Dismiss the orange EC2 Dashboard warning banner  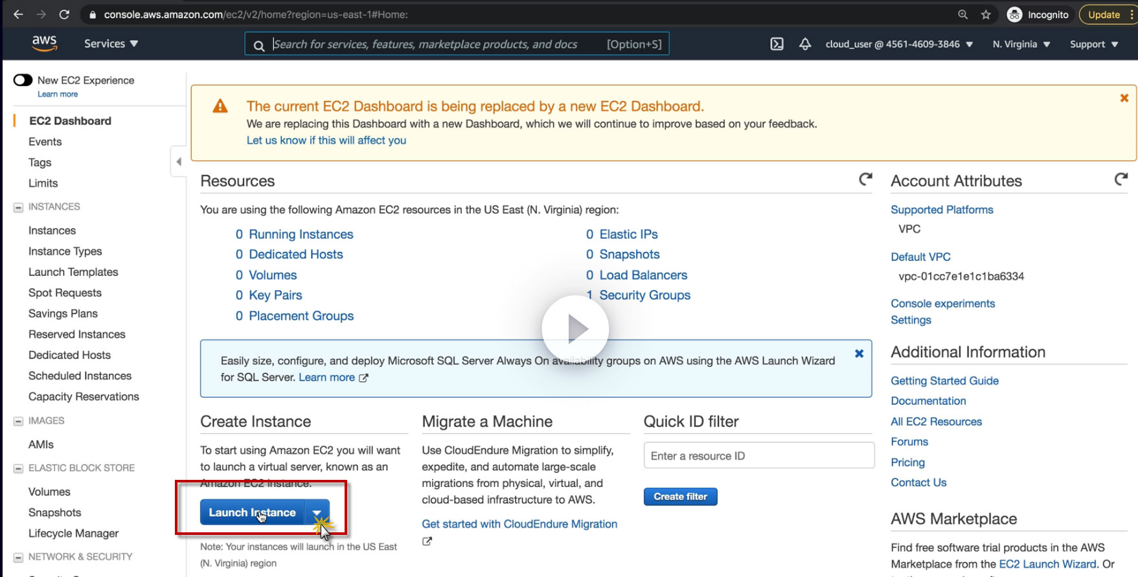click(1124, 98)
